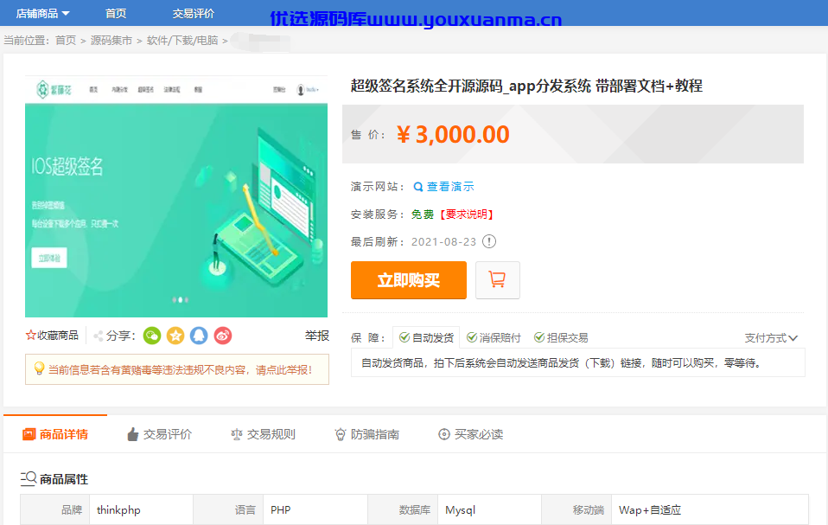Click the 2021-08-23 refresh date
This screenshot has height=525, width=828.
[x=443, y=241]
